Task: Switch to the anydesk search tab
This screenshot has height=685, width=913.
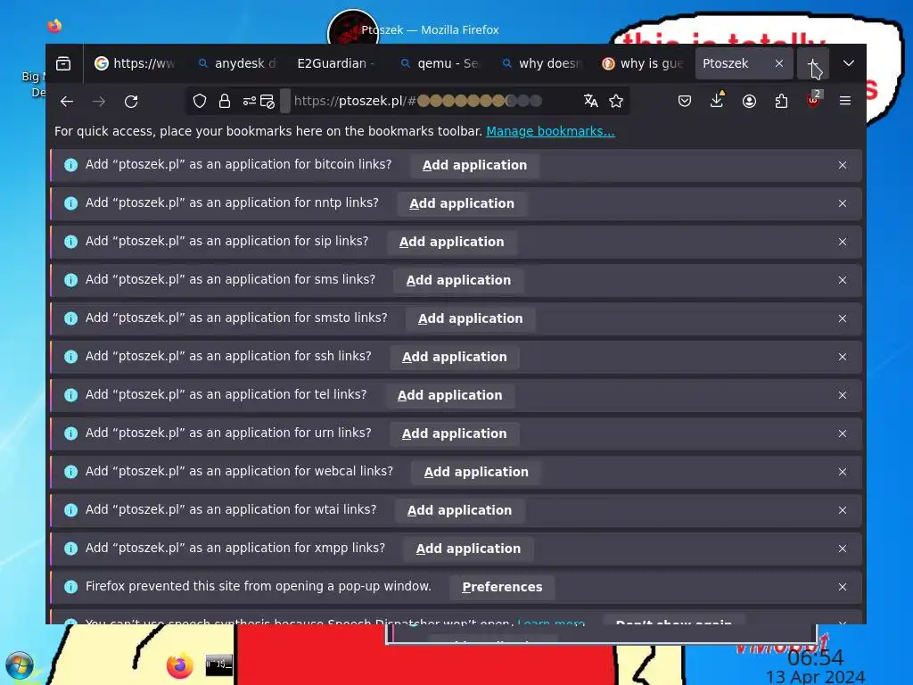Action: [237, 63]
